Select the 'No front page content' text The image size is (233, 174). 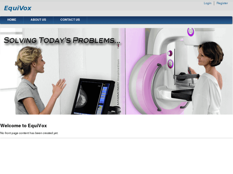(x=29, y=133)
